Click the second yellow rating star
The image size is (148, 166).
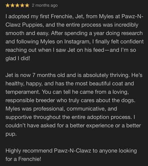[x=13, y=6]
